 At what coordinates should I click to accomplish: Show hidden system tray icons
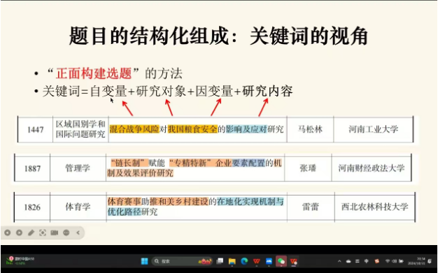point(339,261)
